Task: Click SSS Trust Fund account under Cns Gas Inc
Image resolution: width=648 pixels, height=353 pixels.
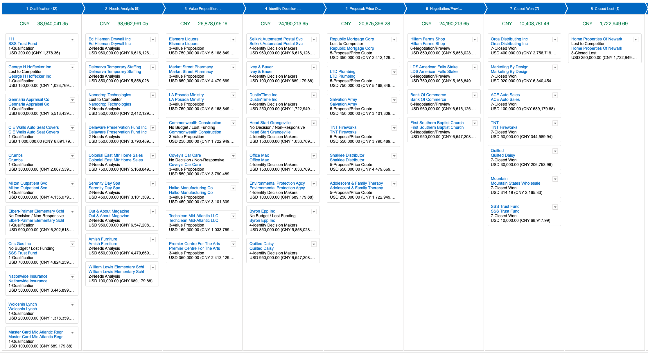Action: click(x=23, y=253)
